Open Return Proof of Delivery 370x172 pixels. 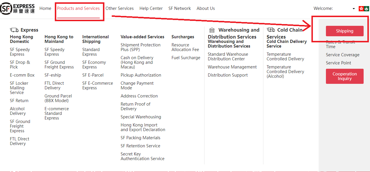point(135,106)
